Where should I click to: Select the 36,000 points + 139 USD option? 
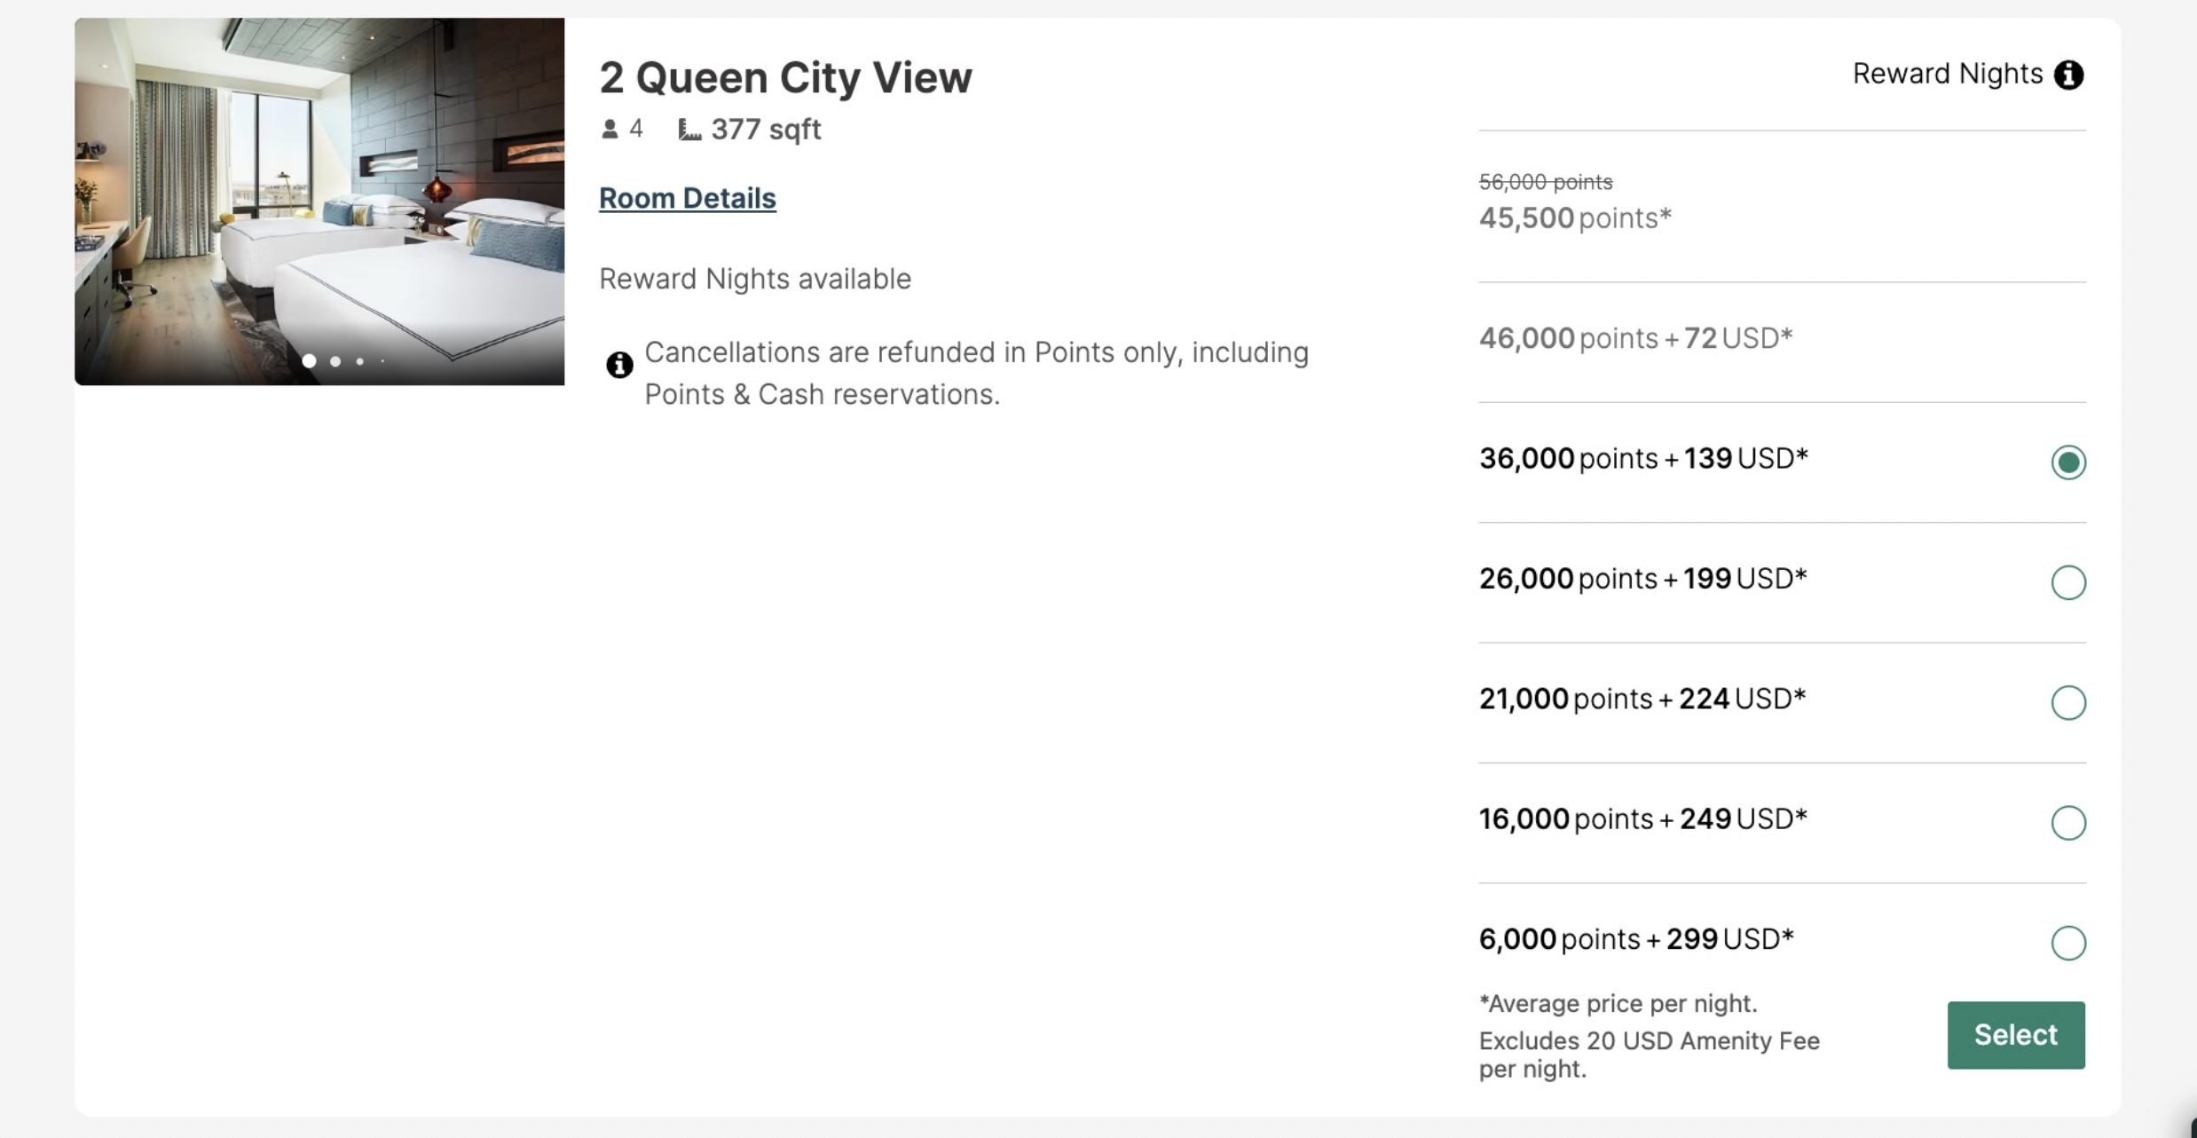[2067, 462]
